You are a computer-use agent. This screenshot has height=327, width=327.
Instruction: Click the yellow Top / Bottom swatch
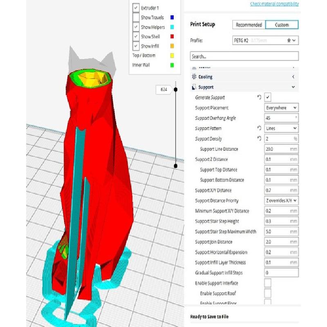coord(172,56)
